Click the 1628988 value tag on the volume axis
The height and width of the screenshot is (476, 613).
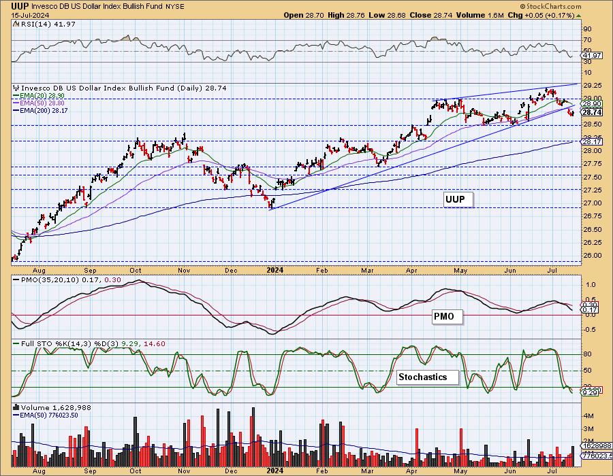point(597,445)
